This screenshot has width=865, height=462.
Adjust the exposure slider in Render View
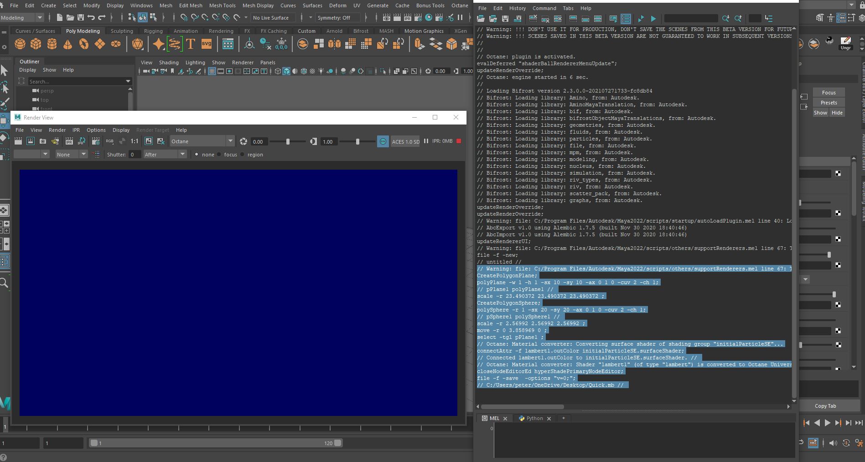tap(288, 141)
